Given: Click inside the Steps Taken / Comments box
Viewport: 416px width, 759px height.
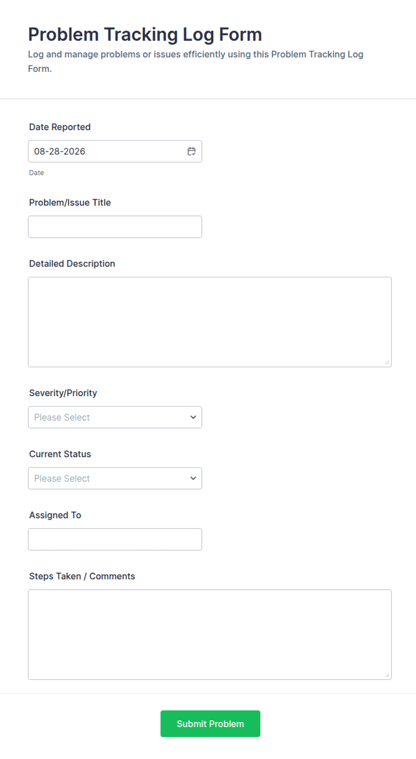Looking at the screenshot, I should click(210, 635).
